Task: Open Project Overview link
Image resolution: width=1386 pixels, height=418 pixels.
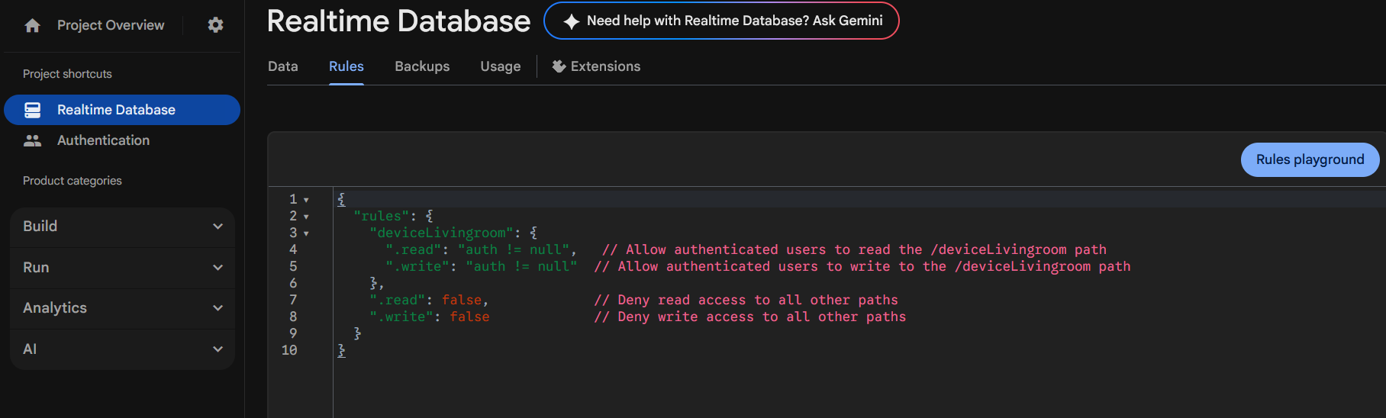Action: (111, 25)
